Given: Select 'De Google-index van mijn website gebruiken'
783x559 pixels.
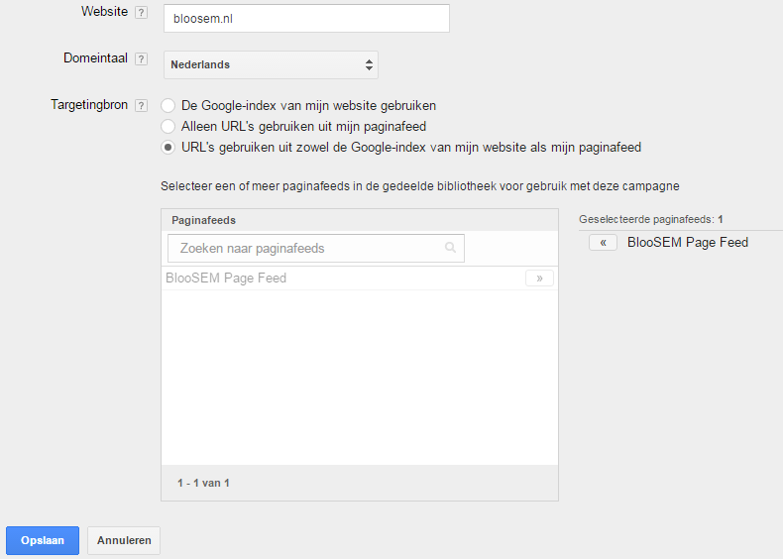Looking at the screenshot, I should coord(168,105).
